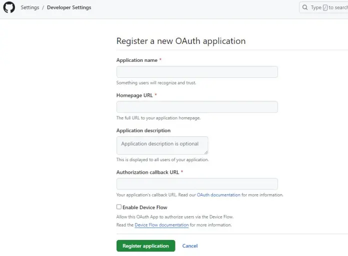Go to the Developer Settings breadcrumb

[69, 7]
